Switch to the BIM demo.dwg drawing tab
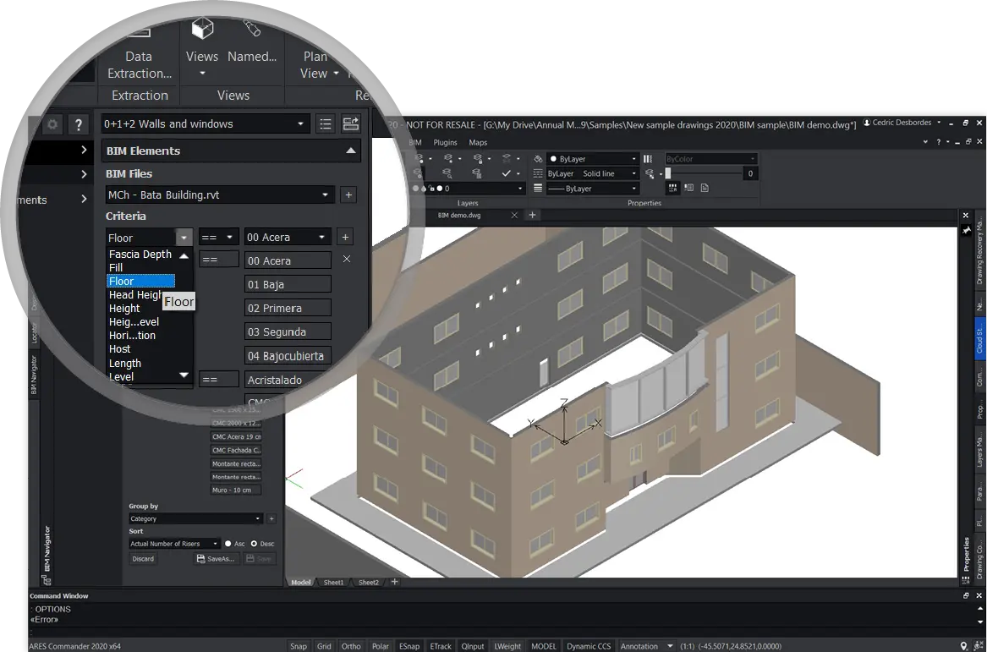The width and height of the screenshot is (987, 652). (x=459, y=216)
